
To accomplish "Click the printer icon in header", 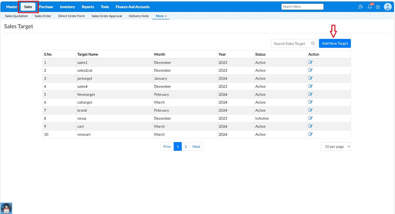I will pyautogui.click(x=378, y=7).
